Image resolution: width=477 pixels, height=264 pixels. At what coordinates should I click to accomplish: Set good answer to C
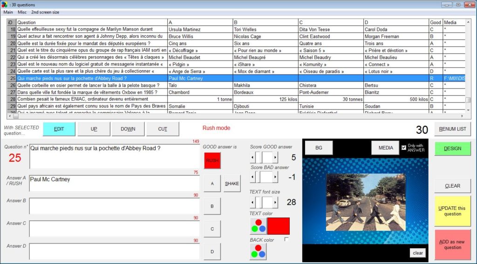(x=212, y=229)
